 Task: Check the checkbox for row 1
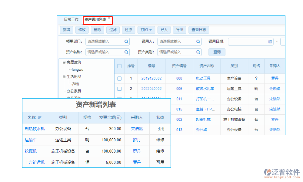click(119, 79)
